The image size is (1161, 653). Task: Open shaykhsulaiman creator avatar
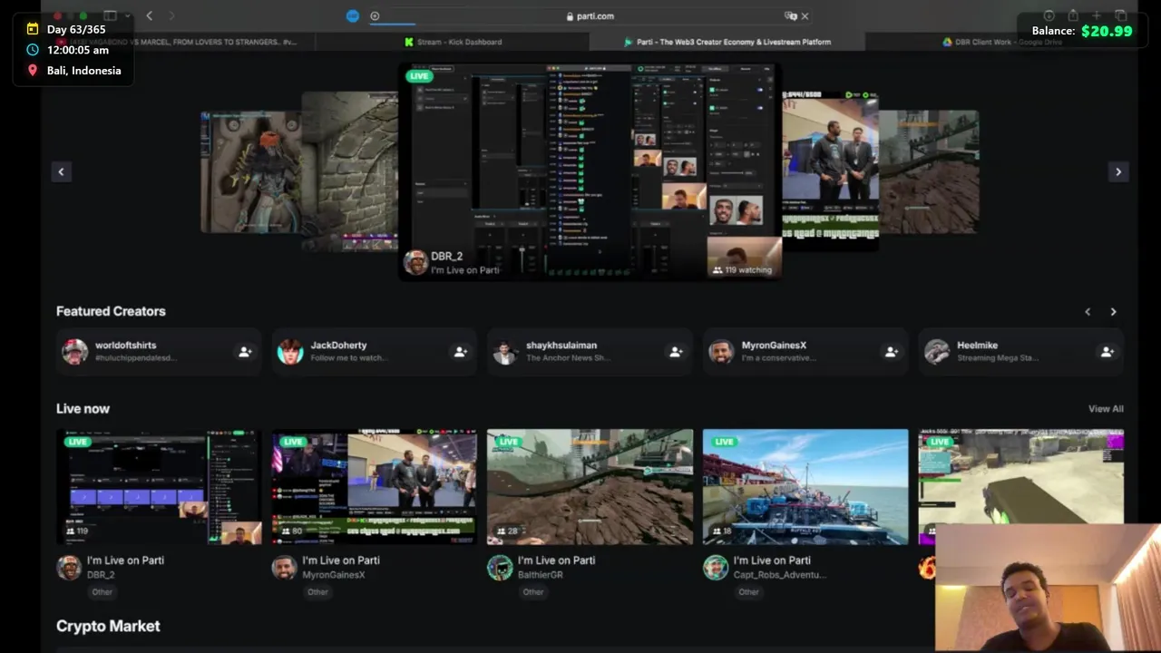505,352
